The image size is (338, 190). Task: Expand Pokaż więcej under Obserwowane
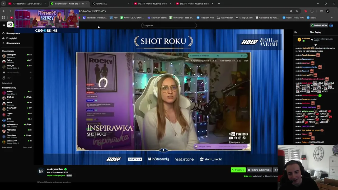pyautogui.click(x=7, y=83)
